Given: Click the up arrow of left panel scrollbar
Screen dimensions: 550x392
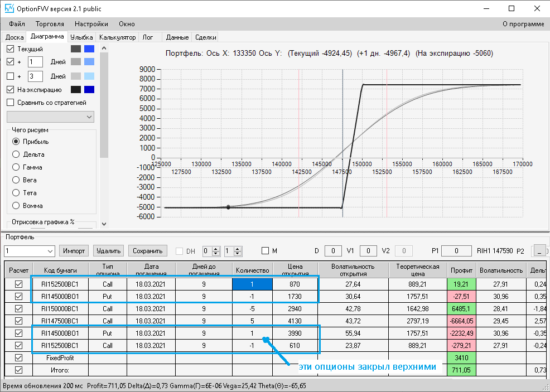Looking at the screenshot, I should [x=104, y=48].
